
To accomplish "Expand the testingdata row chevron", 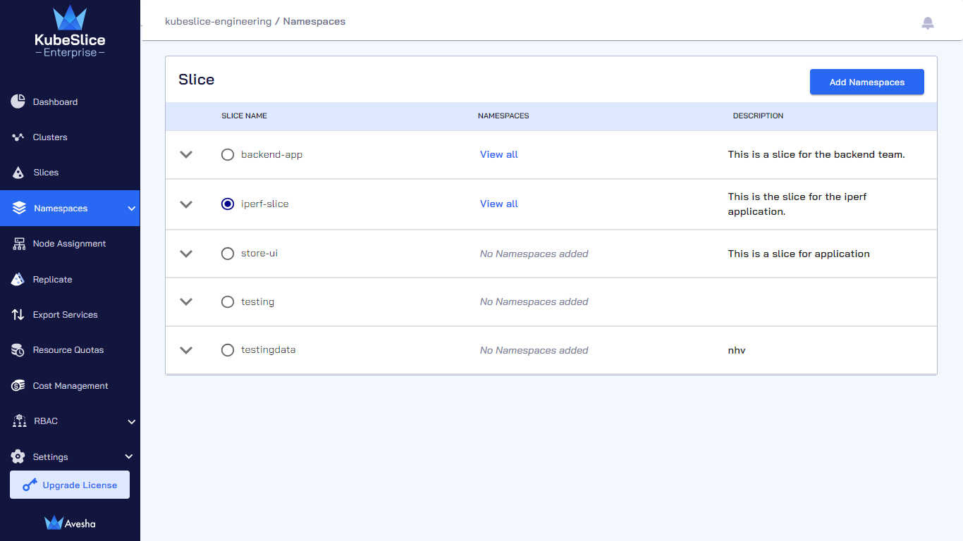I will [186, 350].
